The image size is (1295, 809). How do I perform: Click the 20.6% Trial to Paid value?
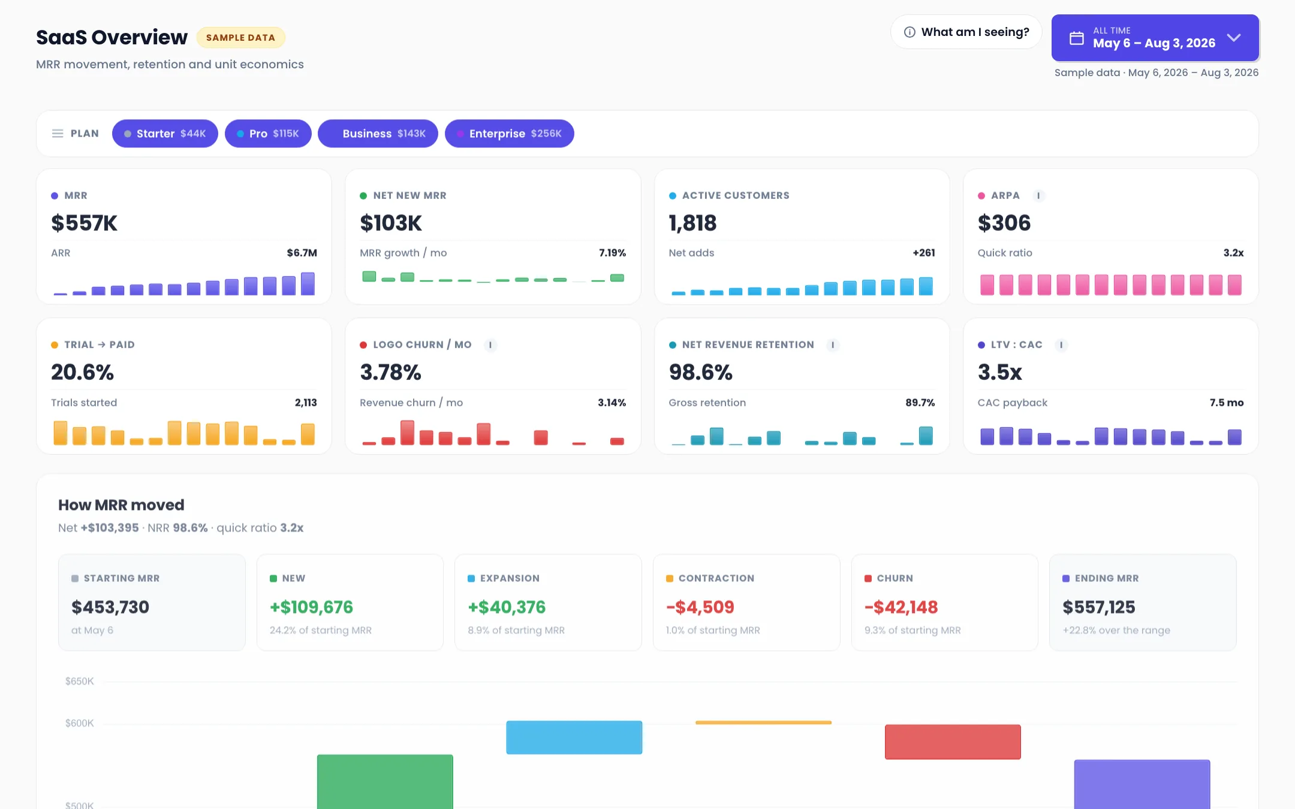[82, 372]
